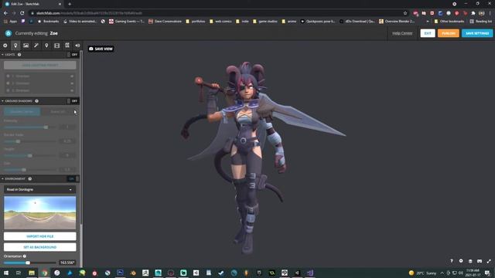This screenshot has height=278, width=495.
Task: Toggle visibility eye for light 2
Action: [72, 83]
